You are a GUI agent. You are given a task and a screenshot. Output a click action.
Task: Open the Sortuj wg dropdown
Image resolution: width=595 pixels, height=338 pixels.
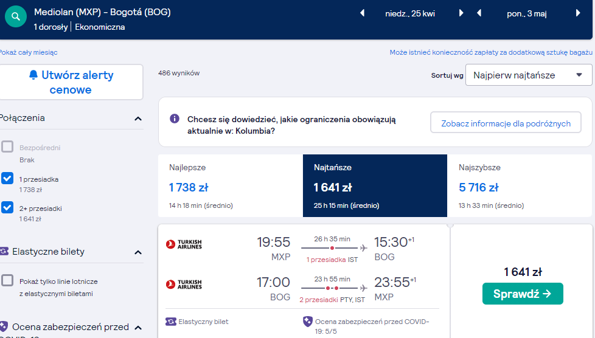528,75
